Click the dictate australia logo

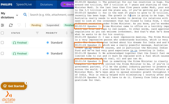(x=8, y=97)
